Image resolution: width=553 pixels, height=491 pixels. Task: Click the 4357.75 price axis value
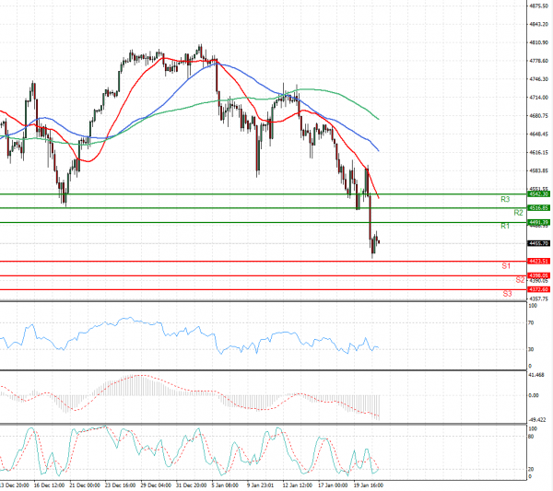538,299
